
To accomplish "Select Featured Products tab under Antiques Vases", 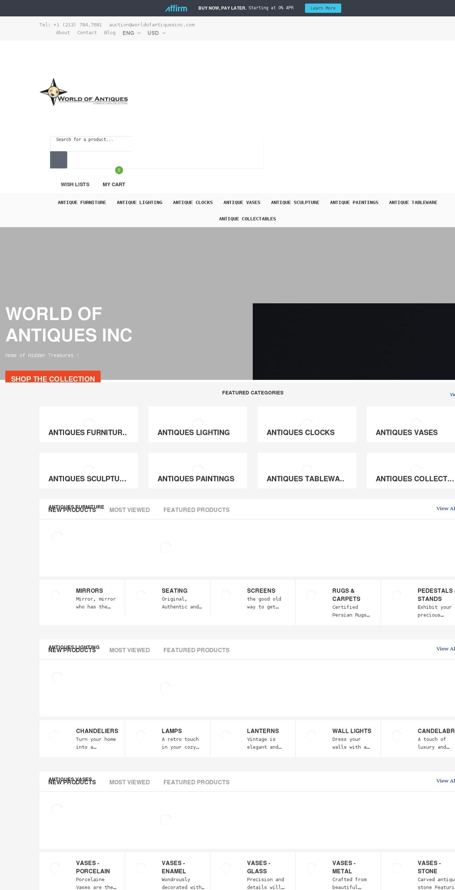I will (x=196, y=782).
